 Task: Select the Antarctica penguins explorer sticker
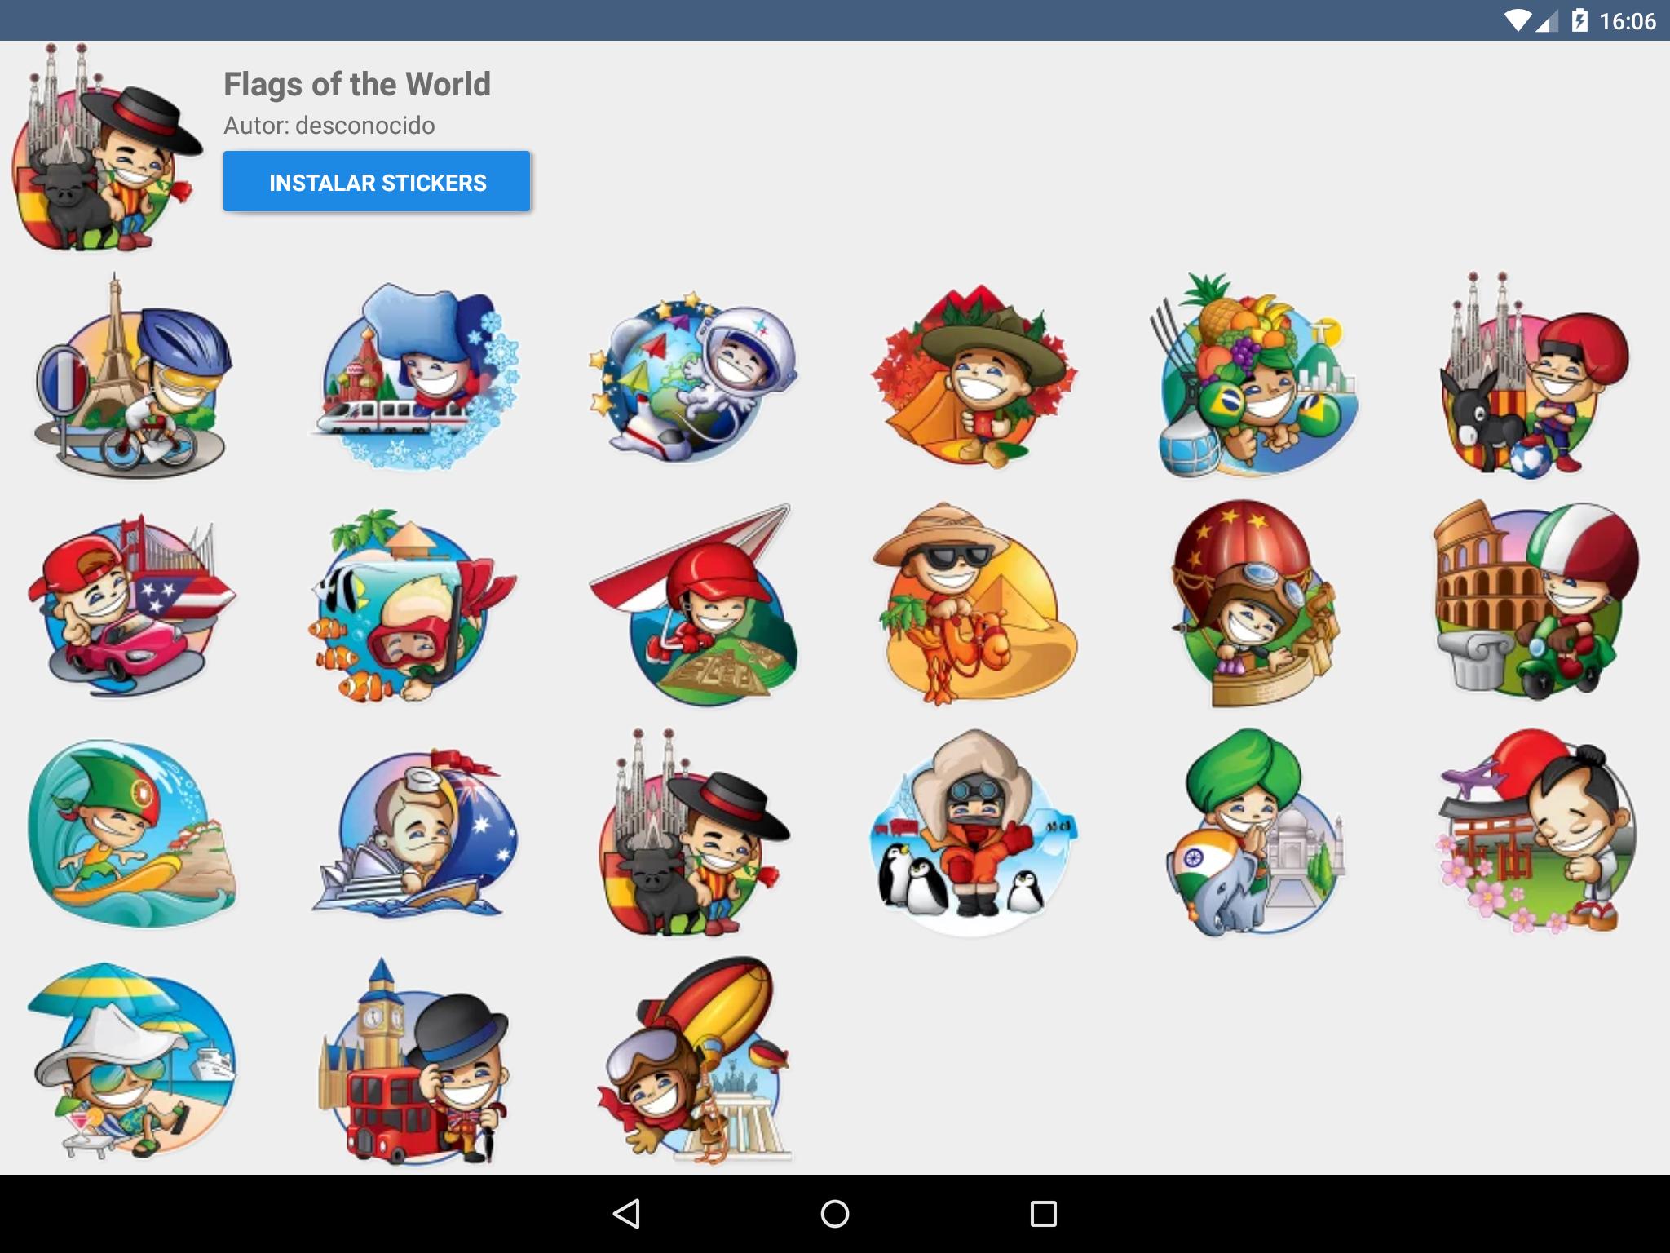pyautogui.click(x=974, y=831)
